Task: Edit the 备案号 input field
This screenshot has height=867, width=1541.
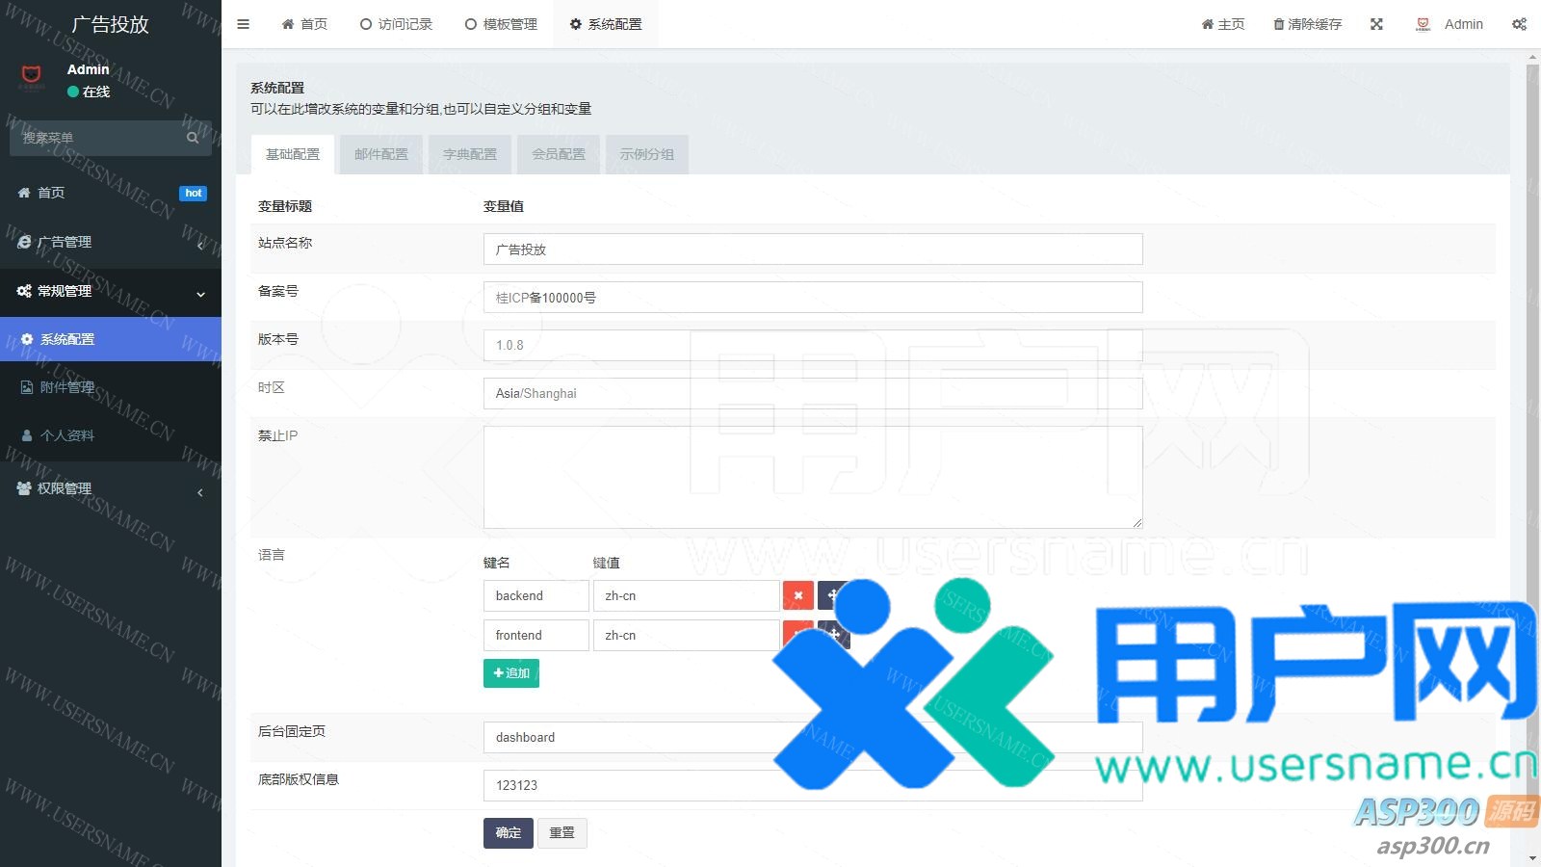Action: click(x=813, y=297)
